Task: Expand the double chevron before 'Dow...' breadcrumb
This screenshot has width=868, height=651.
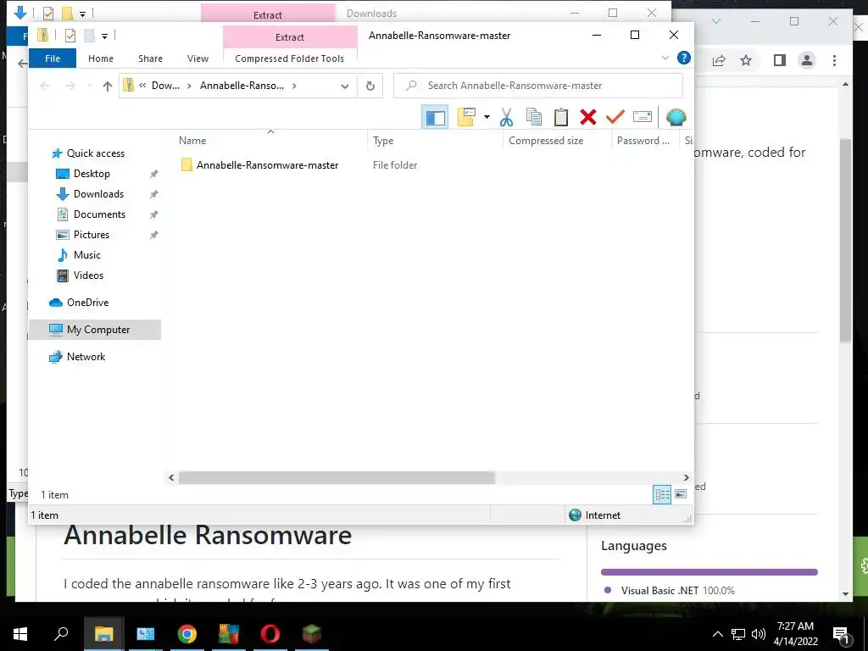Action: [142, 86]
